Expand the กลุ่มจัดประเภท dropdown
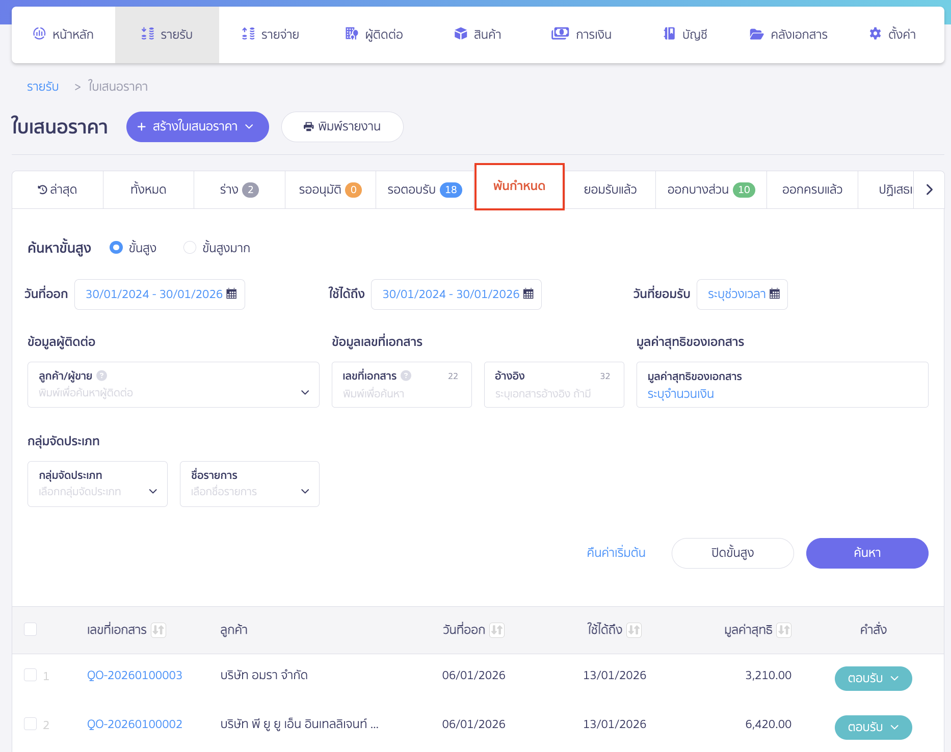Image resolution: width=951 pixels, height=752 pixels. 97,484
